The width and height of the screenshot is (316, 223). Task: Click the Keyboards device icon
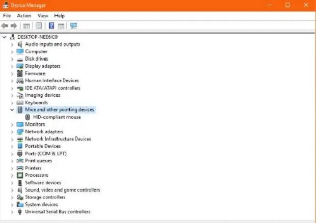pyautogui.click(x=20, y=102)
